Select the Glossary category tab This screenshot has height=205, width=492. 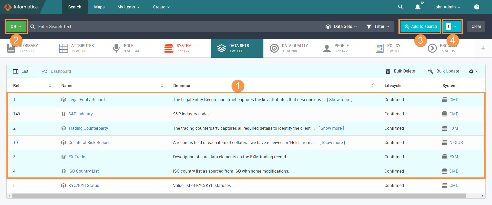pos(27,48)
